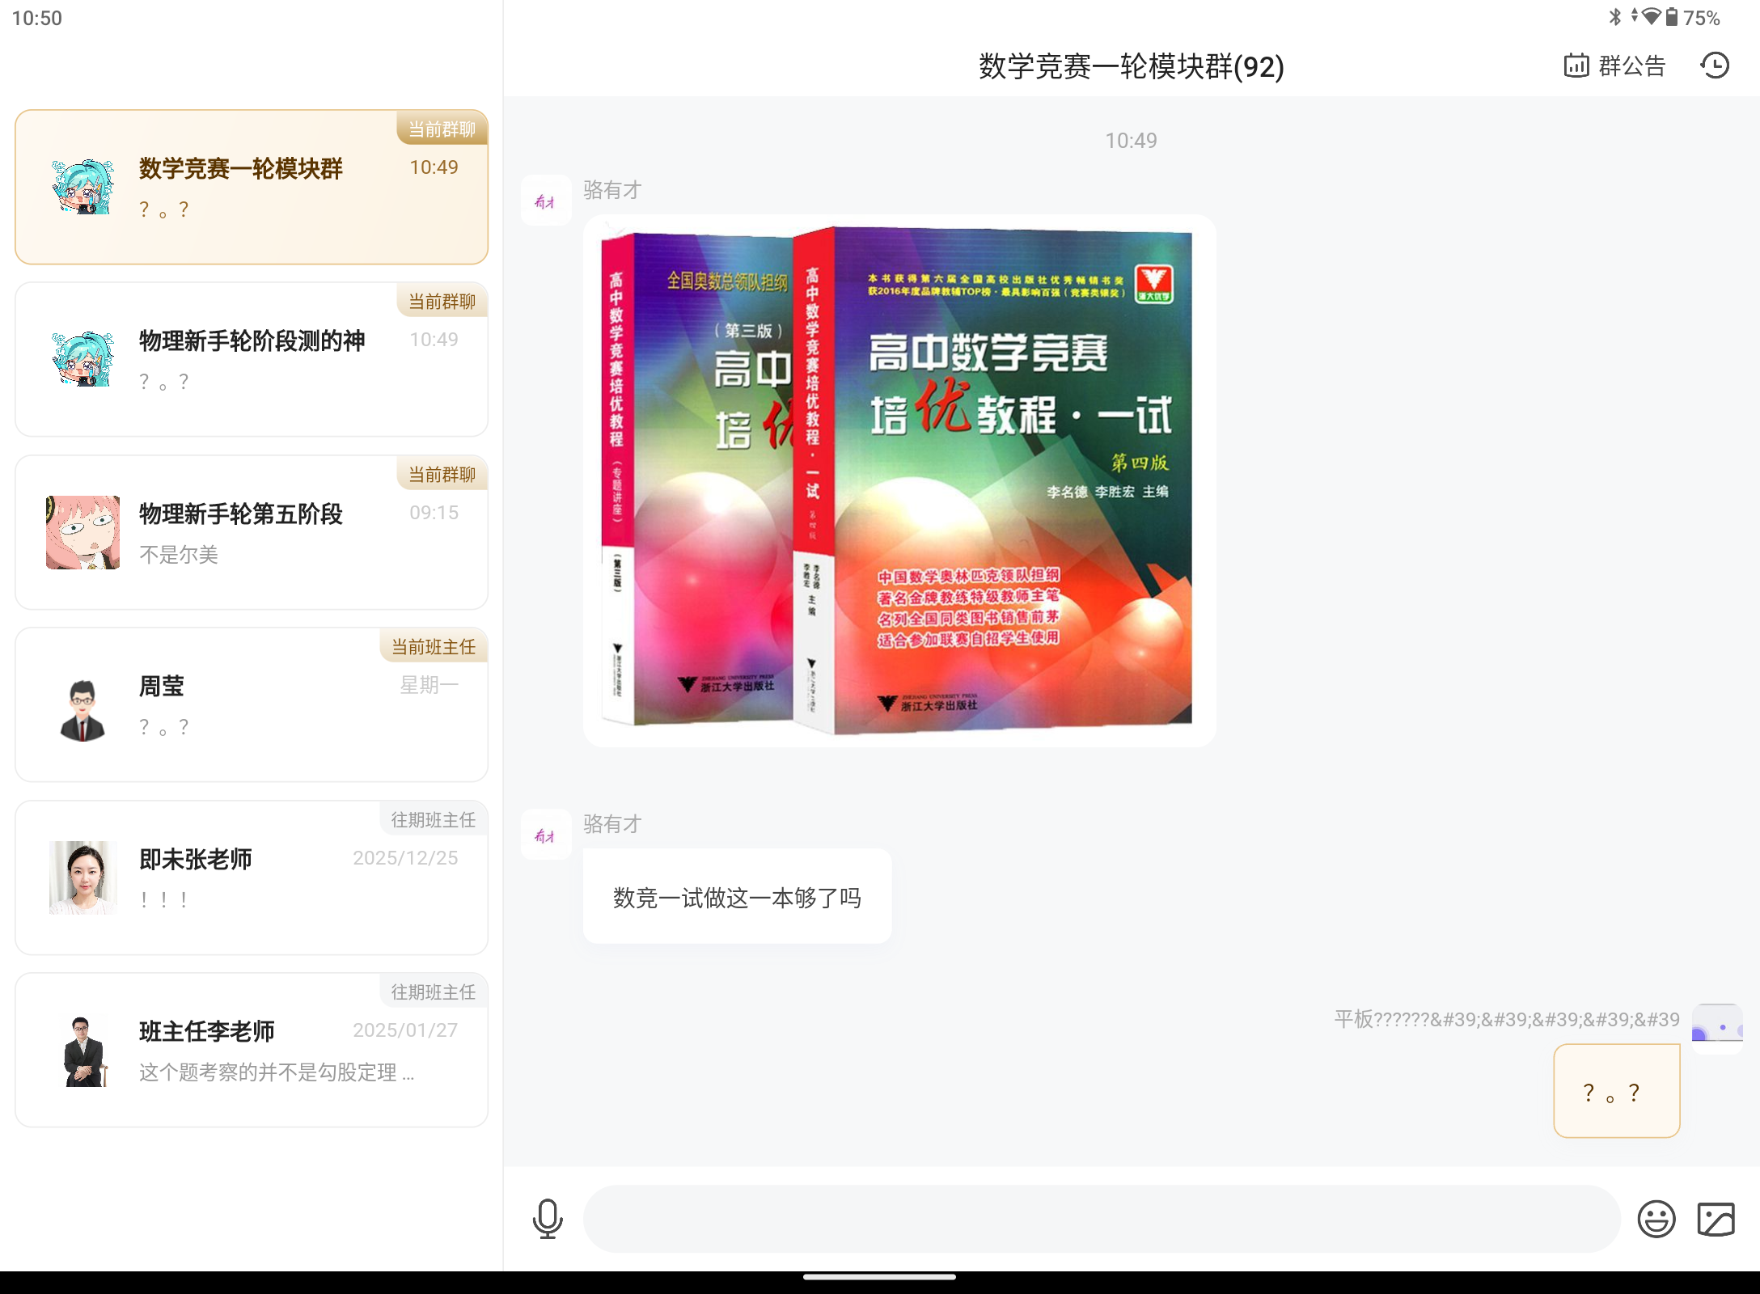This screenshot has width=1760, height=1294.
Task: Open chat with 班主任李老师
Action: 252,1050
